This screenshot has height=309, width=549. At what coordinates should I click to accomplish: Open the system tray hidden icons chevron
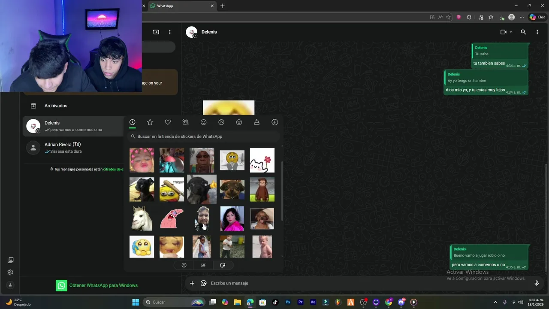[495, 302]
